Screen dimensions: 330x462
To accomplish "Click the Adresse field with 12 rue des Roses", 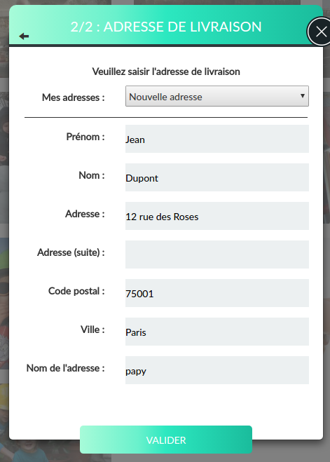I will tap(217, 216).
